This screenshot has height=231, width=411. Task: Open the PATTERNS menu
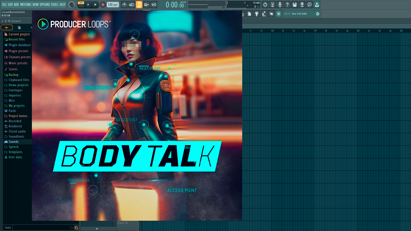26,5
